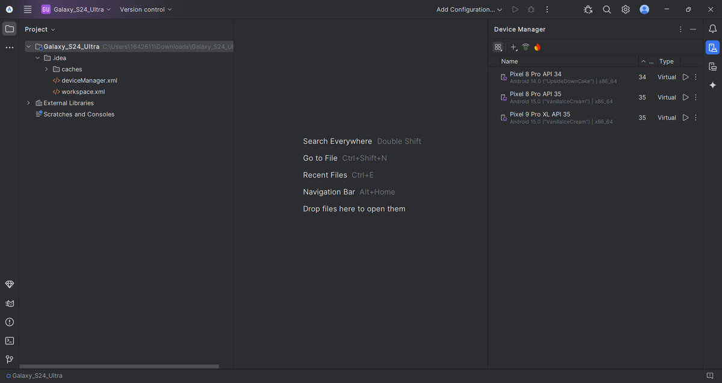Viewport: 722px width, 383px height.
Task: Pair device using Wi-Fi icon
Action: point(525,47)
